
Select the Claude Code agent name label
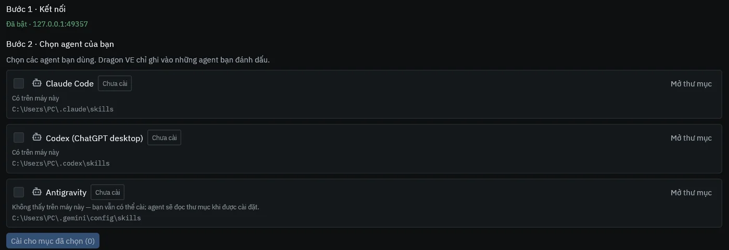(x=70, y=83)
